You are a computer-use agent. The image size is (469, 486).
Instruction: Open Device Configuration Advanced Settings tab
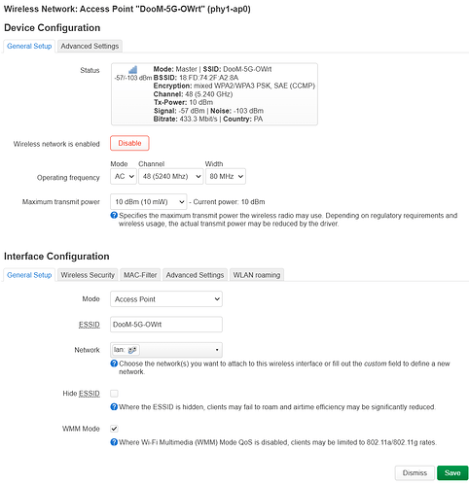[90, 46]
